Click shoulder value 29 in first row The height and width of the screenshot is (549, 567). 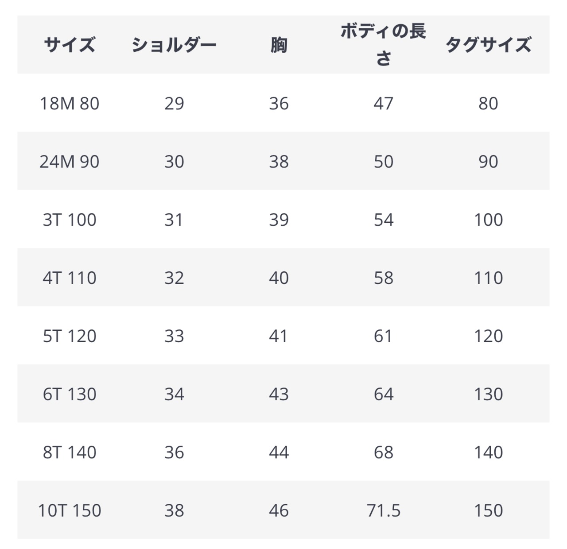click(174, 103)
